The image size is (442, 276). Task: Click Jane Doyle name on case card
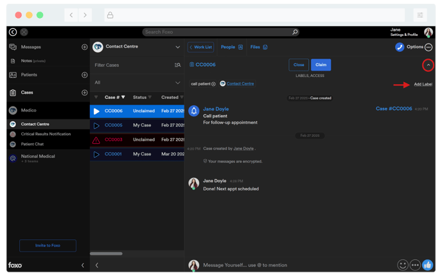tap(216, 109)
